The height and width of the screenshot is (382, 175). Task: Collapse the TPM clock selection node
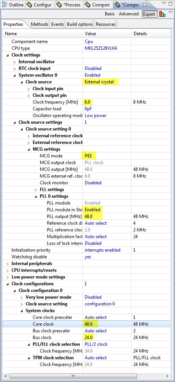[29, 358]
